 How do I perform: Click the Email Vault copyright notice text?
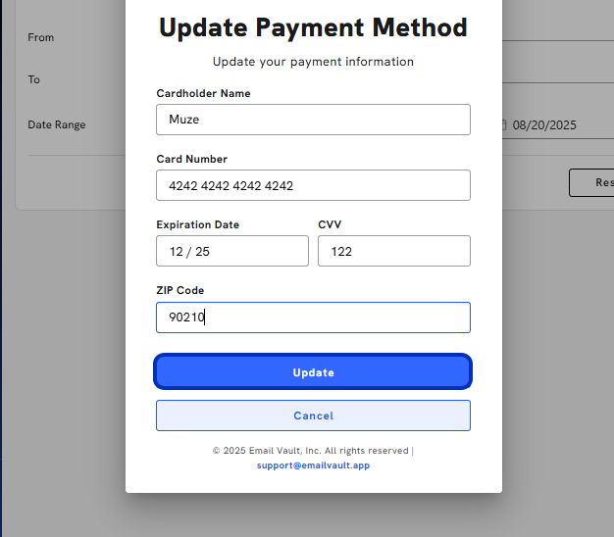[313, 451]
